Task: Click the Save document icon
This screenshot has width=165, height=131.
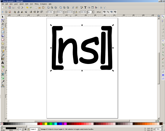Action: tap(10, 8)
